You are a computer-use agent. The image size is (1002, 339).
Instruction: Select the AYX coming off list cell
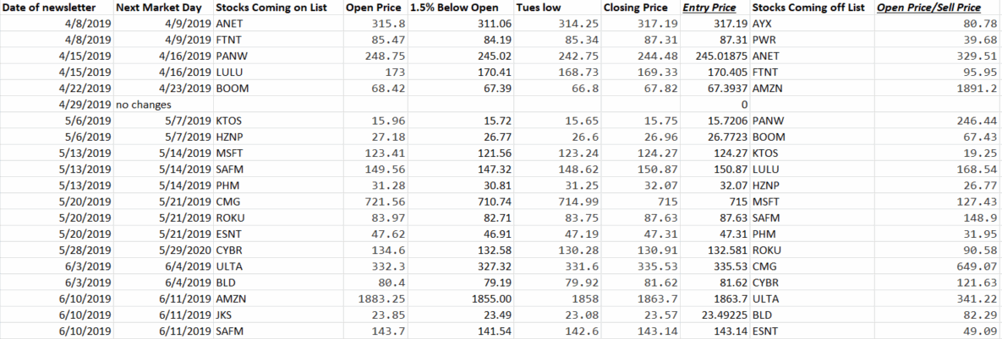tap(762, 24)
